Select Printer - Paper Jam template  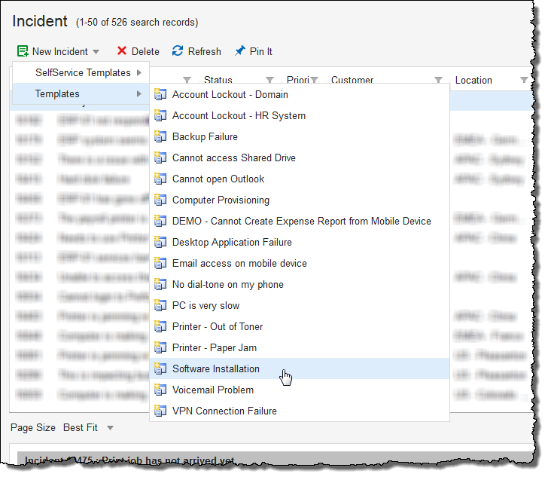tap(300, 347)
